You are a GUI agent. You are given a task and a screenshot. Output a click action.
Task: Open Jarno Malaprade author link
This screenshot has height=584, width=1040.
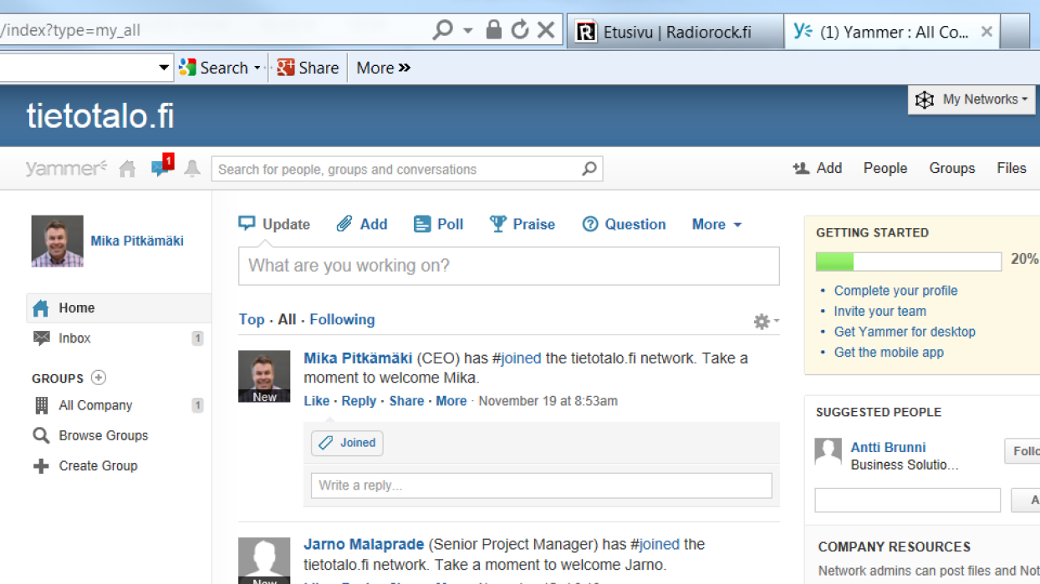click(364, 545)
